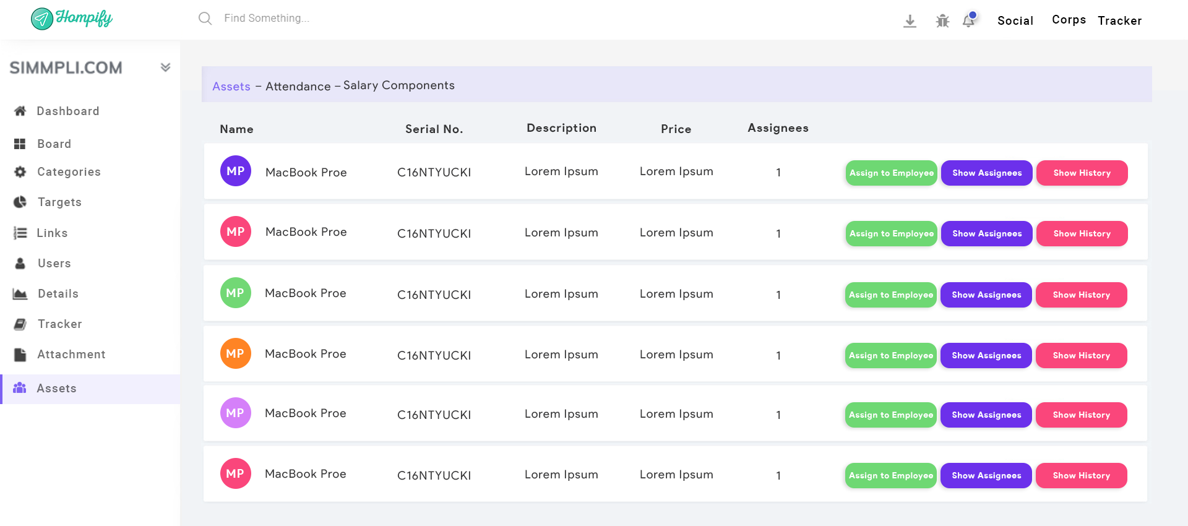Select the Attachment sidebar item
Screen dimensions: 1188x526
pos(71,355)
